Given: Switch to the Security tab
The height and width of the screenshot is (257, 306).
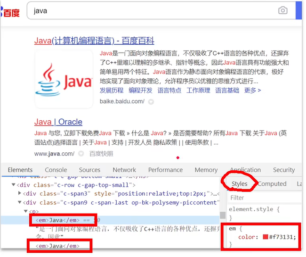Looking at the screenshot, I should (x=284, y=170).
